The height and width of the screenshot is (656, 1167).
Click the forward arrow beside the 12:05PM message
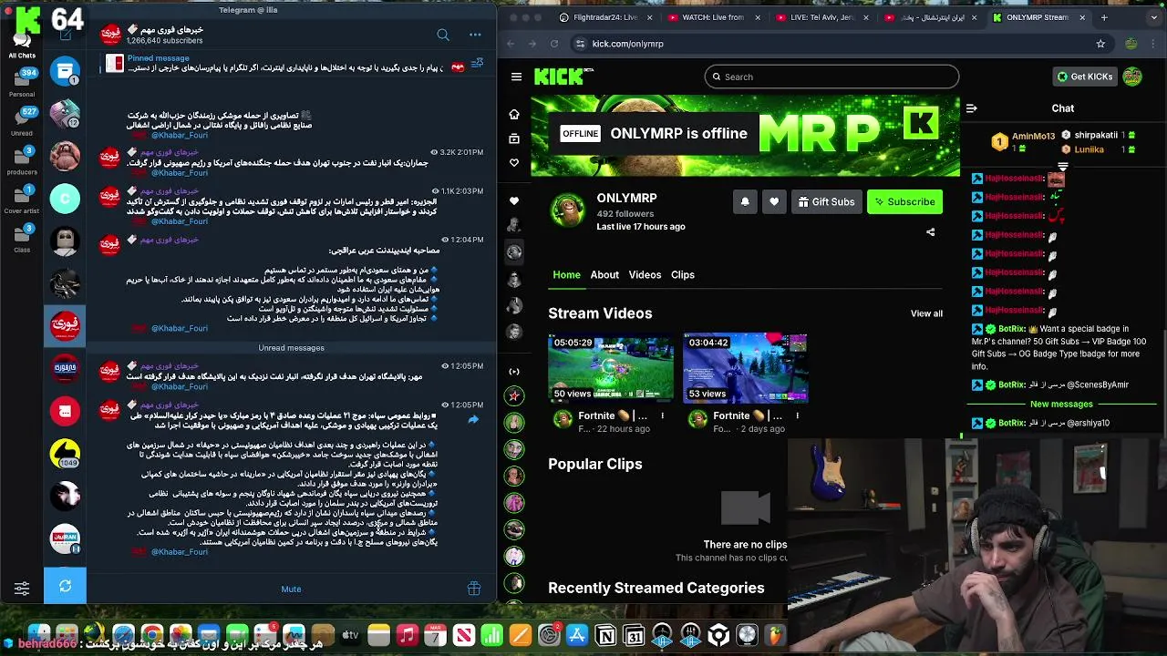473,420
